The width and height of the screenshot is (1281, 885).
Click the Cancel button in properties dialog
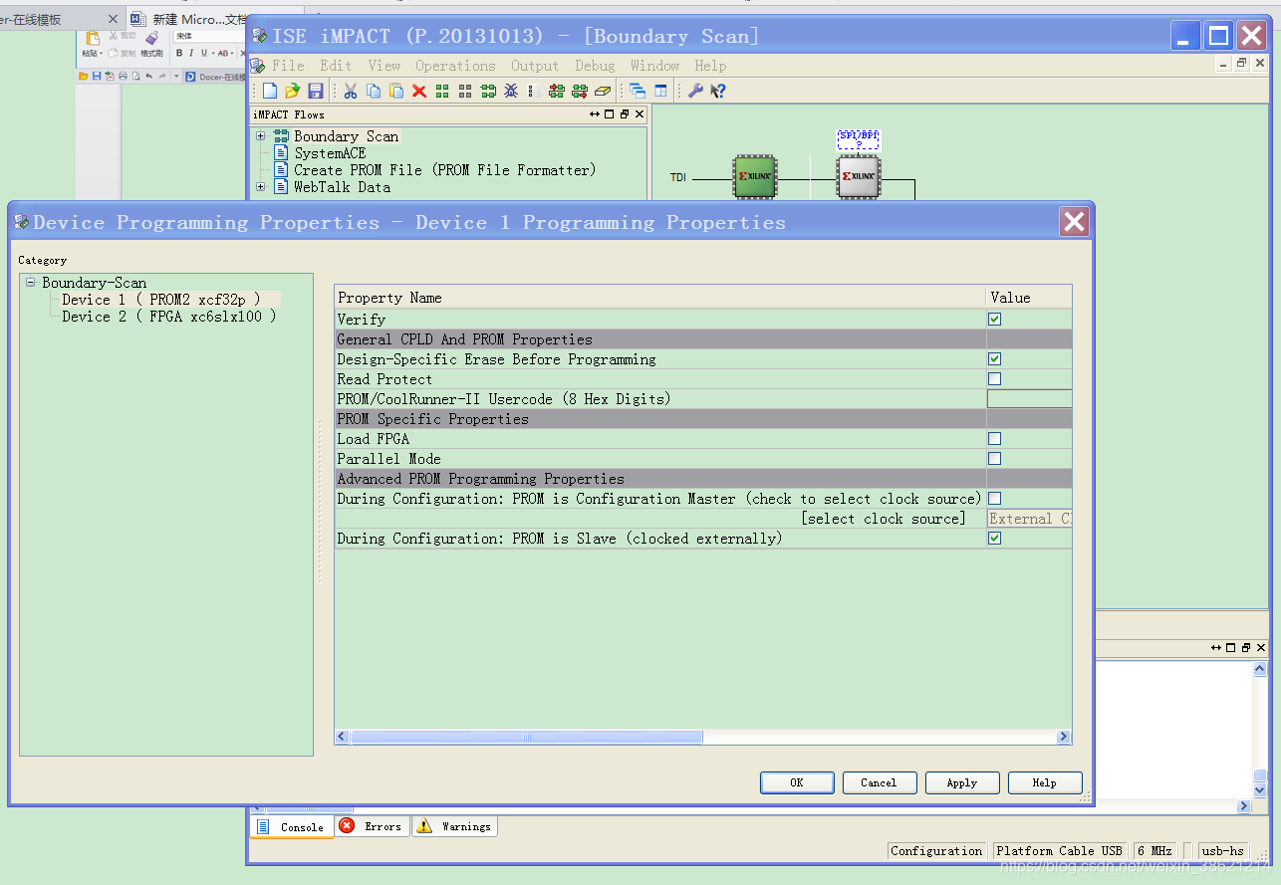pyautogui.click(x=879, y=782)
